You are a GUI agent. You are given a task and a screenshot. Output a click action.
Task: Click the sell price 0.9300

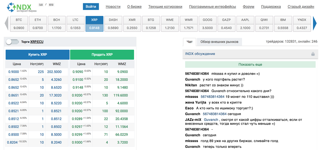click(77, 143)
